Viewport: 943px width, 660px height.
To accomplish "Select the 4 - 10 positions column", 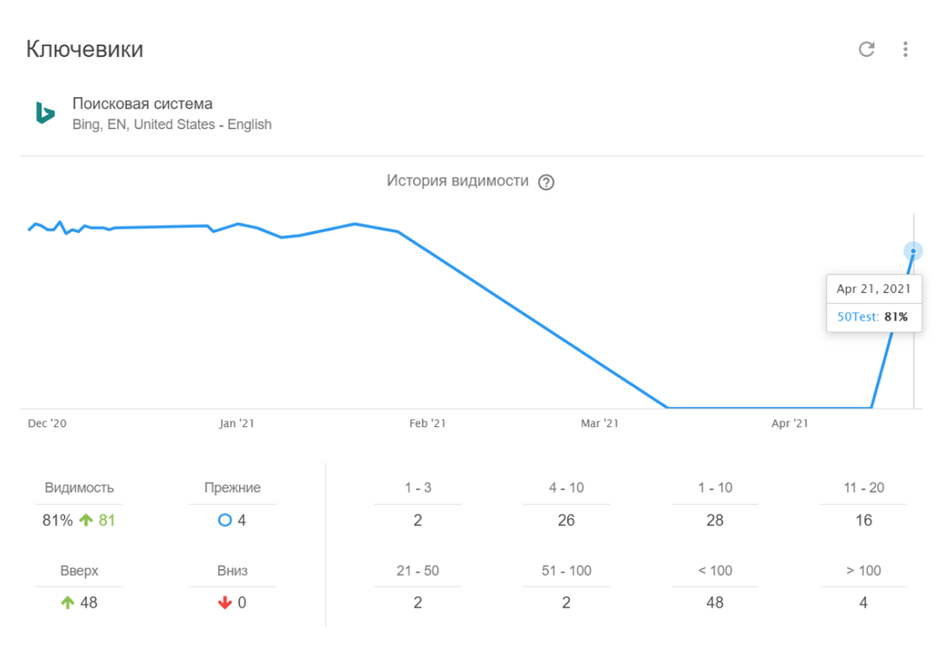I will pos(566,488).
